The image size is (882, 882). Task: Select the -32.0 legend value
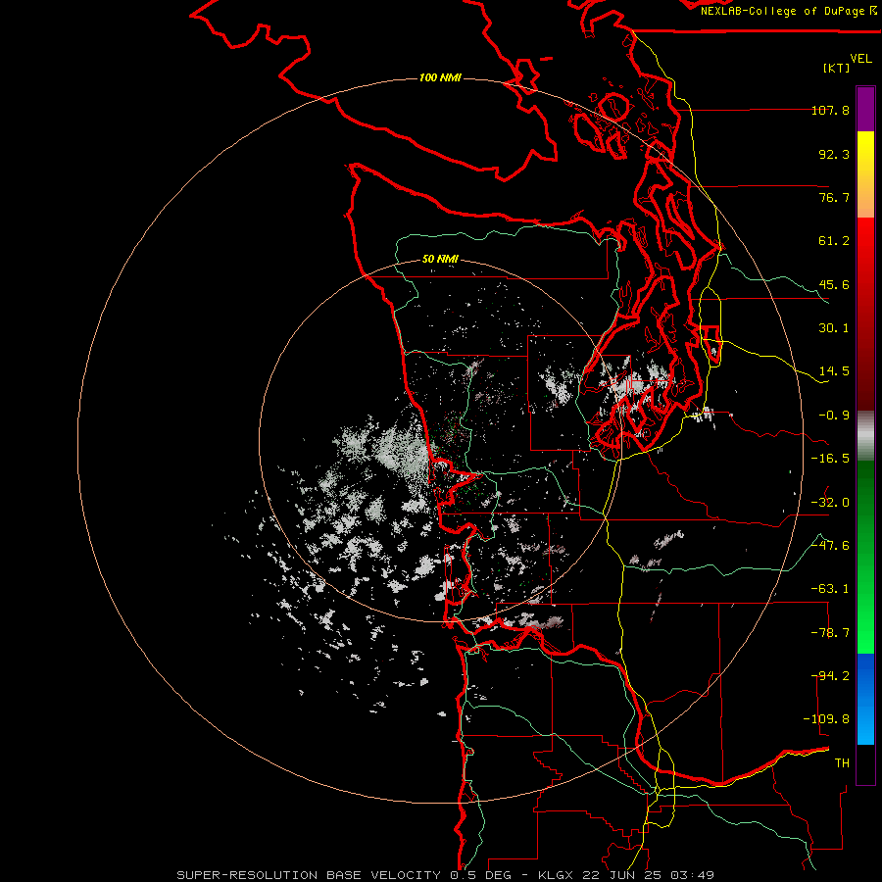click(830, 503)
